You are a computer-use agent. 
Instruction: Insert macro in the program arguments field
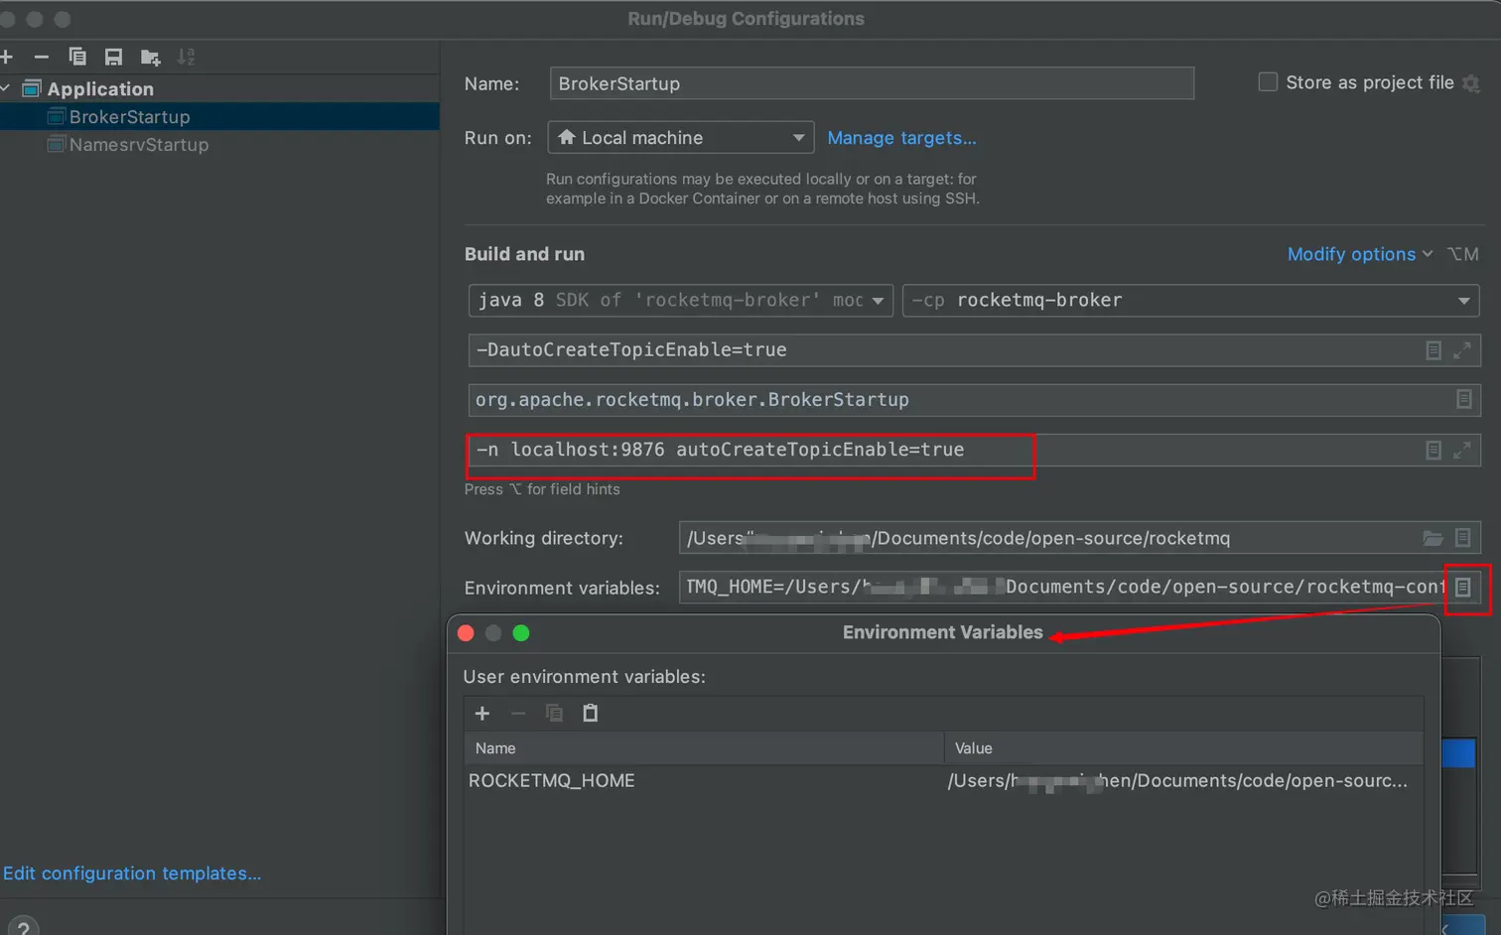tap(1433, 450)
